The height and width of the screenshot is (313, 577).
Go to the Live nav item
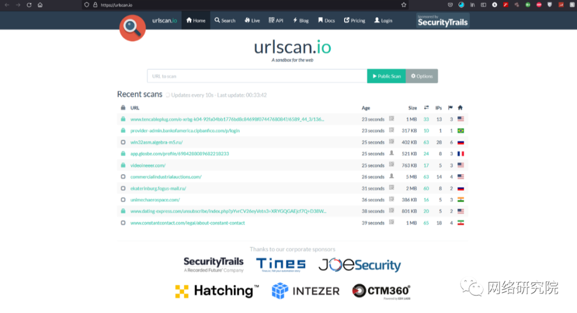point(252,21)
